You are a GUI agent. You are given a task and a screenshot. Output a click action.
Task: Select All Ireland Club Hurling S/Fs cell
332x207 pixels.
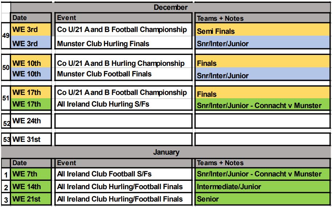(x=123, y=104)
